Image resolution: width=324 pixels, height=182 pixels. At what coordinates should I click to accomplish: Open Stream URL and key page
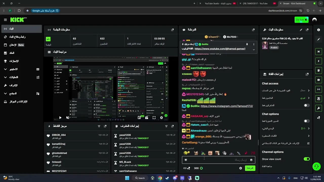(x=22, y=37)
